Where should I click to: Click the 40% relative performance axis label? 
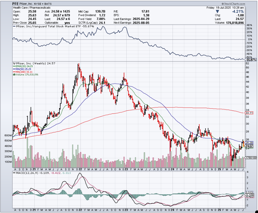point(249,25)
